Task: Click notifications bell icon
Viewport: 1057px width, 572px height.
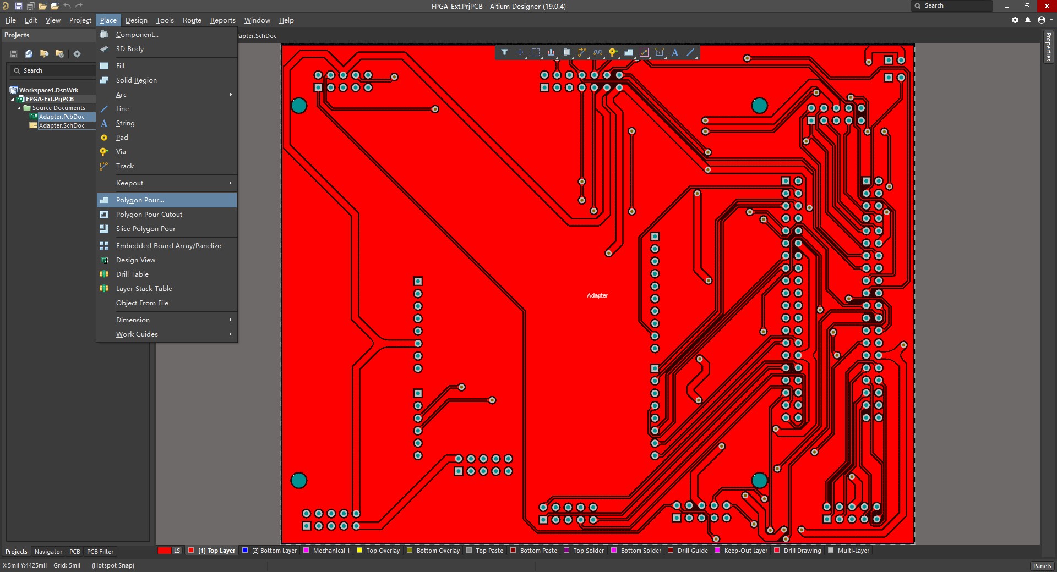Action: pyautogui.click(x=1028, y=20)
